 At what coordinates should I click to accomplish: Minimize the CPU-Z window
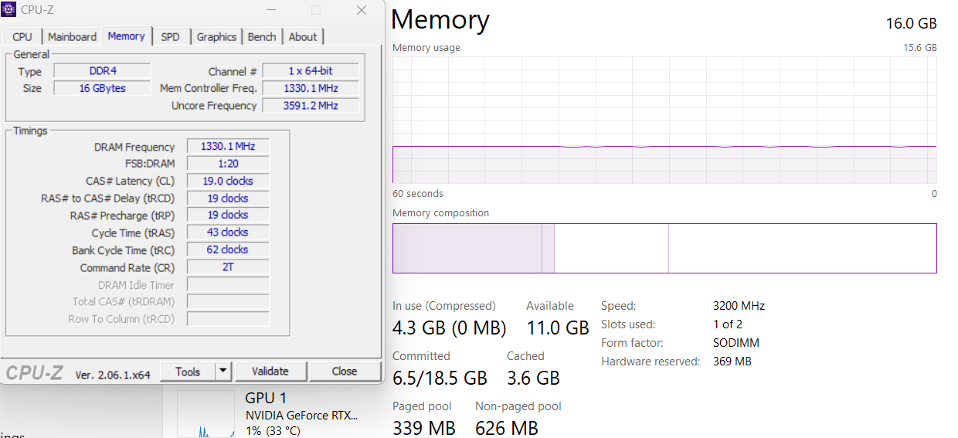click(x=271, y=10)
